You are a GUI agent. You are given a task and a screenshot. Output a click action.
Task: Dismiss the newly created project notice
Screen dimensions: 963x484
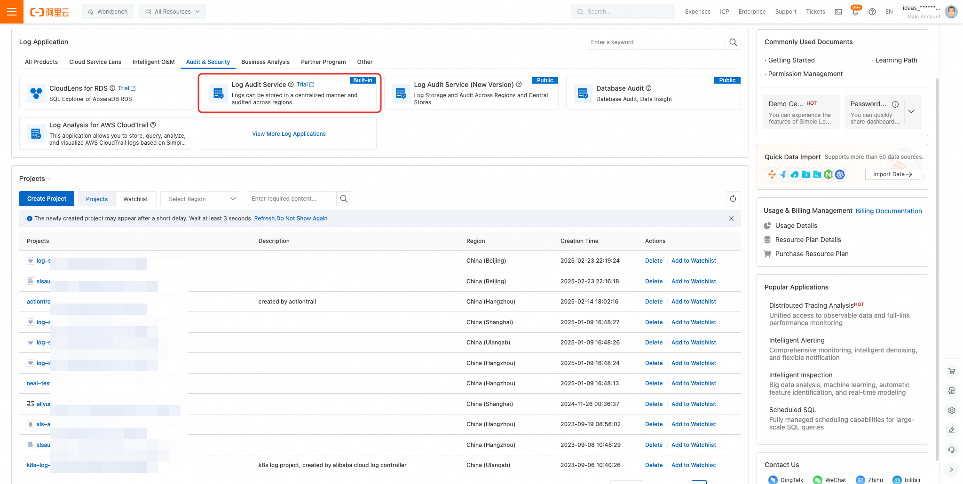point(731,219)
